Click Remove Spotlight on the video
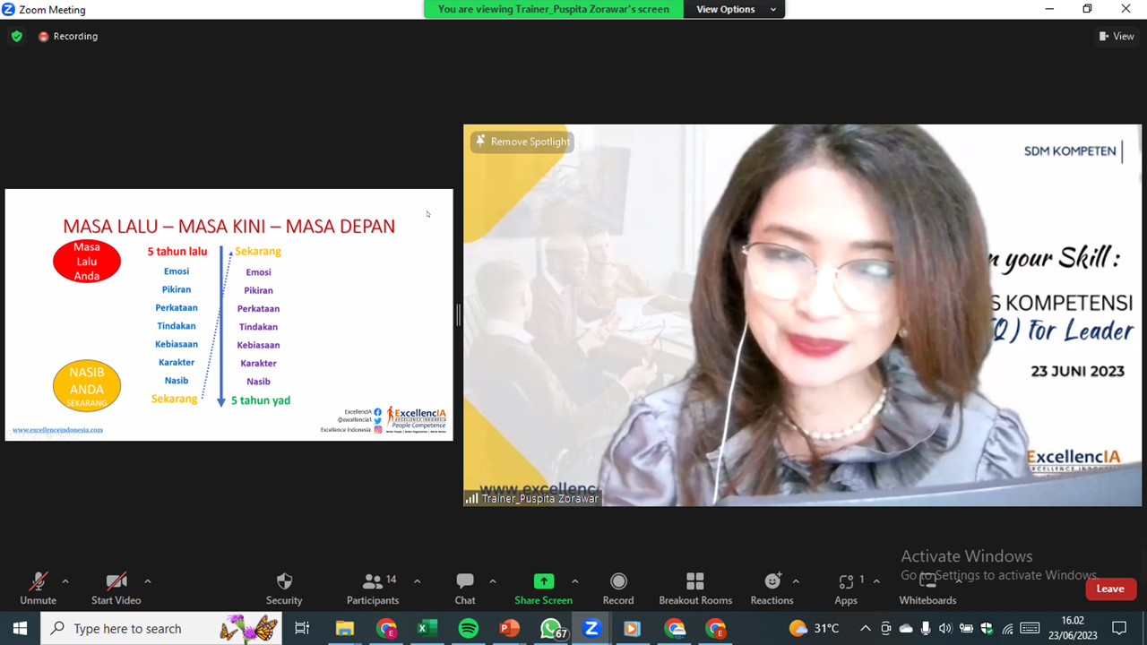This screenshot has width=1147, height=645. [x=522, y=142]
